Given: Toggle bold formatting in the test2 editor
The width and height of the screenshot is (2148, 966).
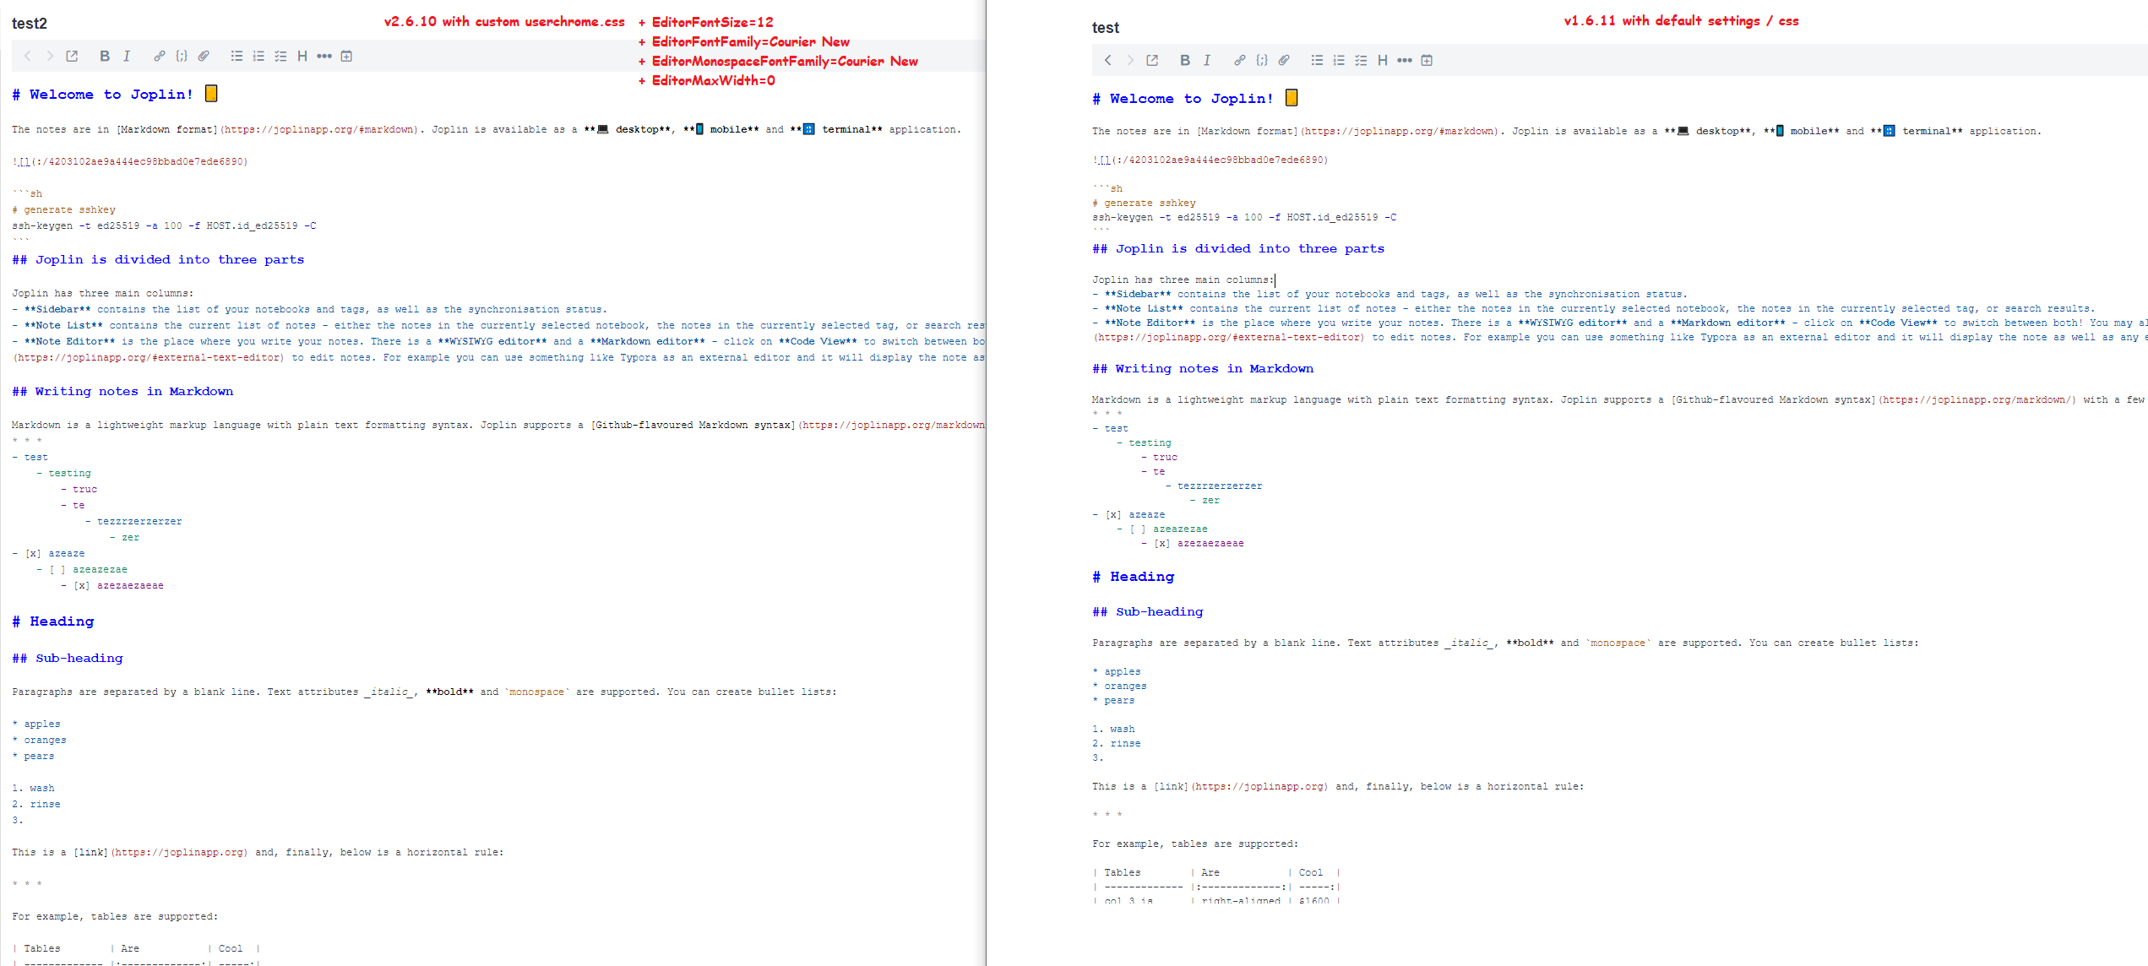Looking at the screenshot, I should (x=104, y=56).
